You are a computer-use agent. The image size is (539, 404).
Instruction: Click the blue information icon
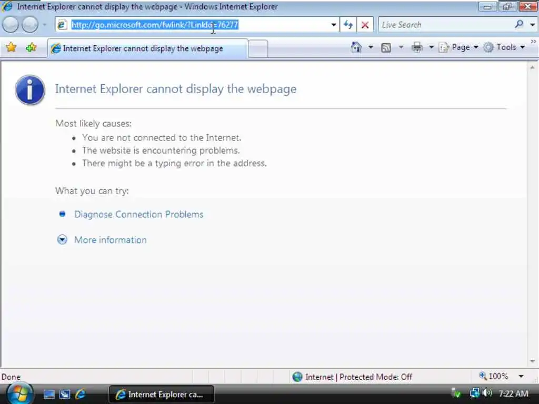(30, 90)
